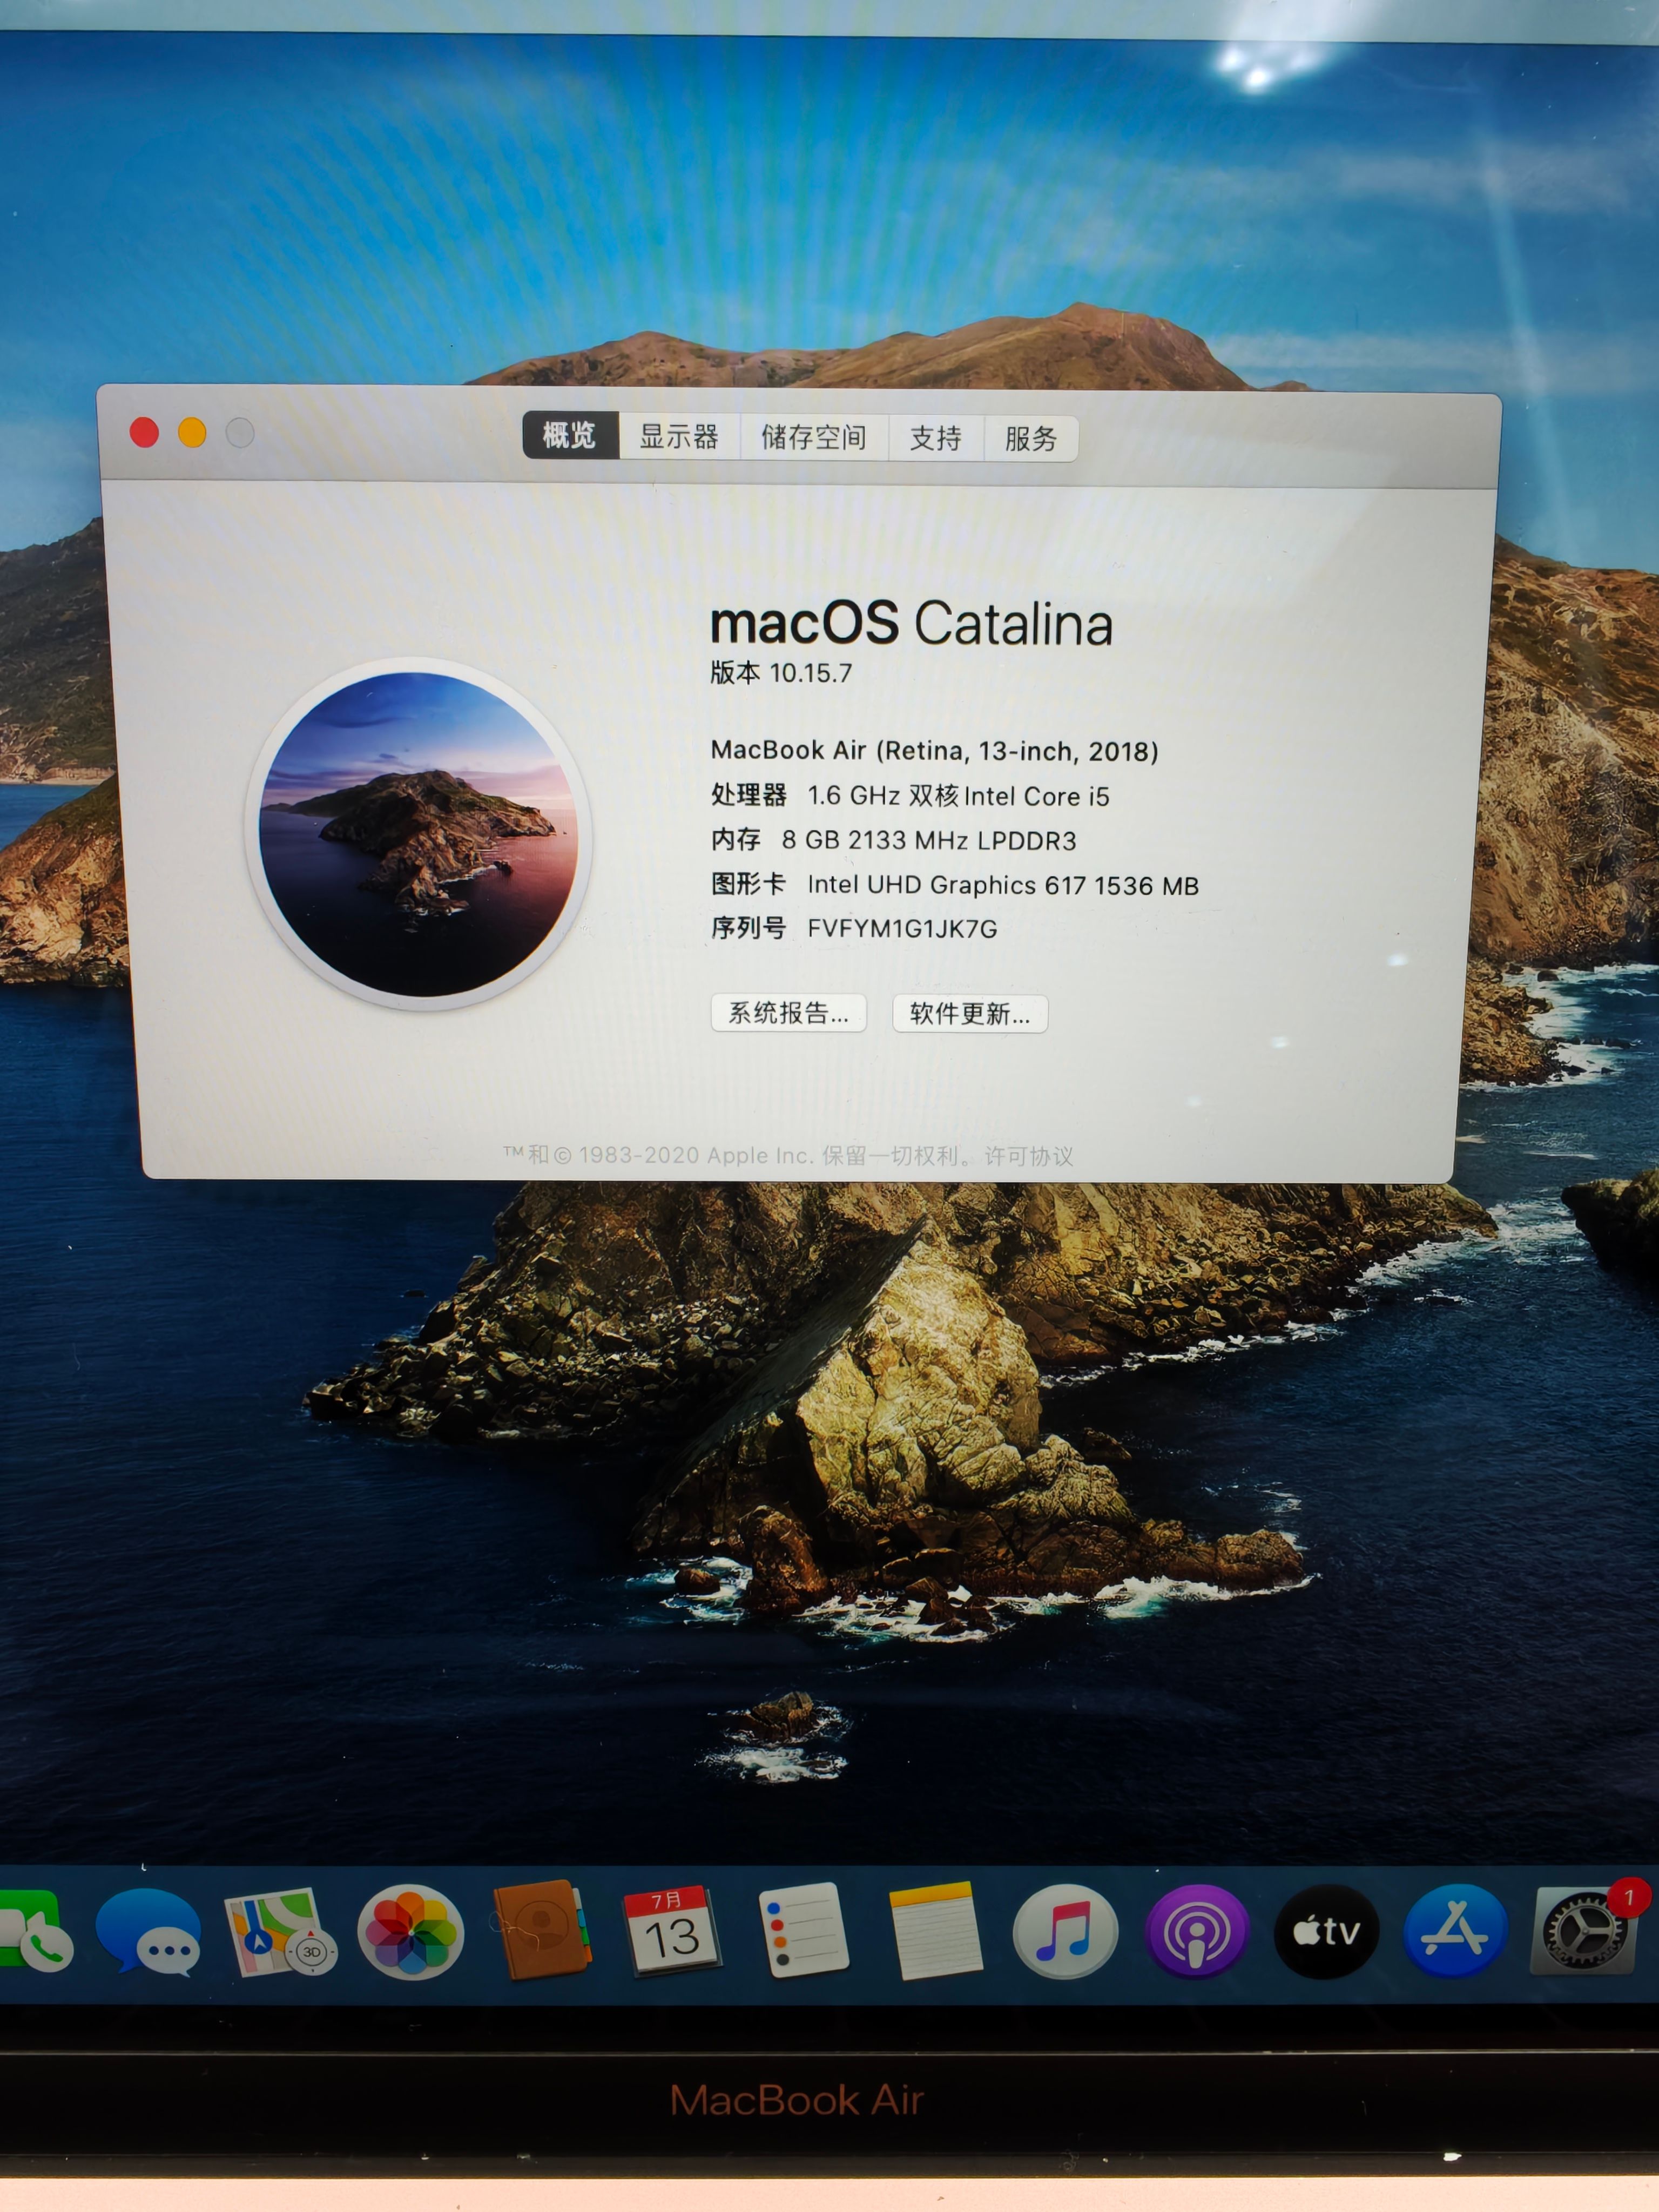Viewport: 1659px width, 2212px height.
Task: Click the macOS Catalina title text
Action: click(x=911, y=623)
